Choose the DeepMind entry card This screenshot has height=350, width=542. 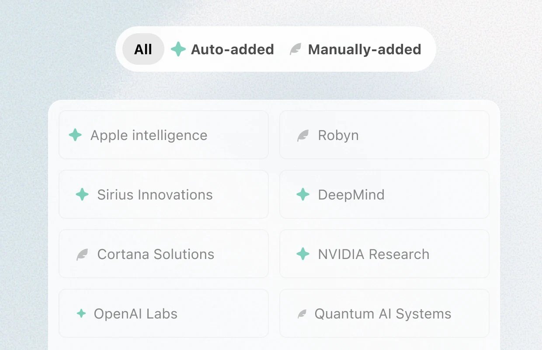(384, 195)
